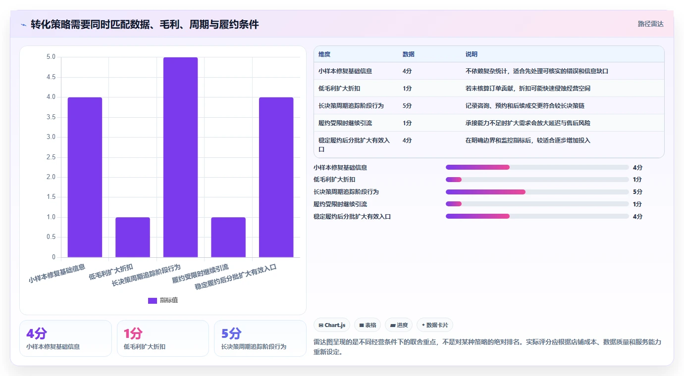Select the 表格 tag chip

click(x=368, y=325)
